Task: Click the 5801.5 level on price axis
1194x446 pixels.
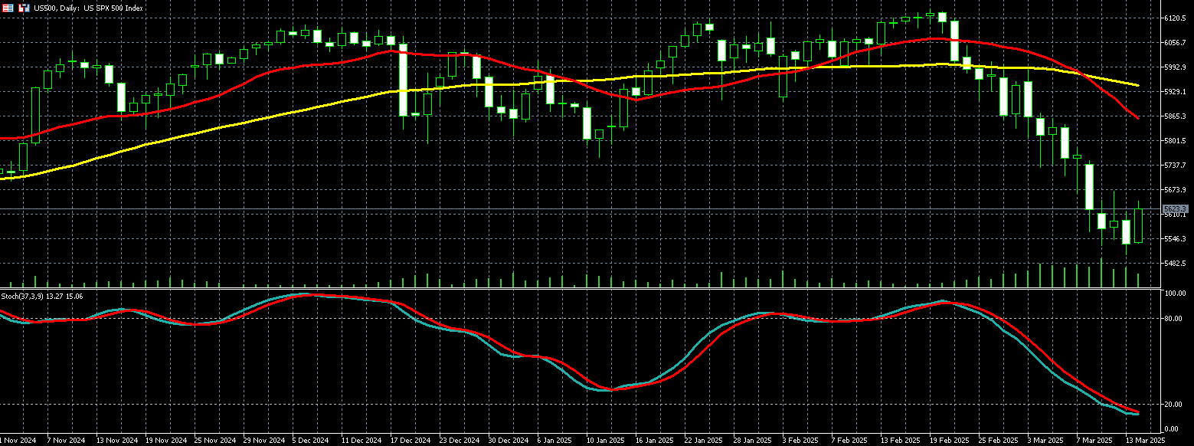Action: click(1176, 141)
